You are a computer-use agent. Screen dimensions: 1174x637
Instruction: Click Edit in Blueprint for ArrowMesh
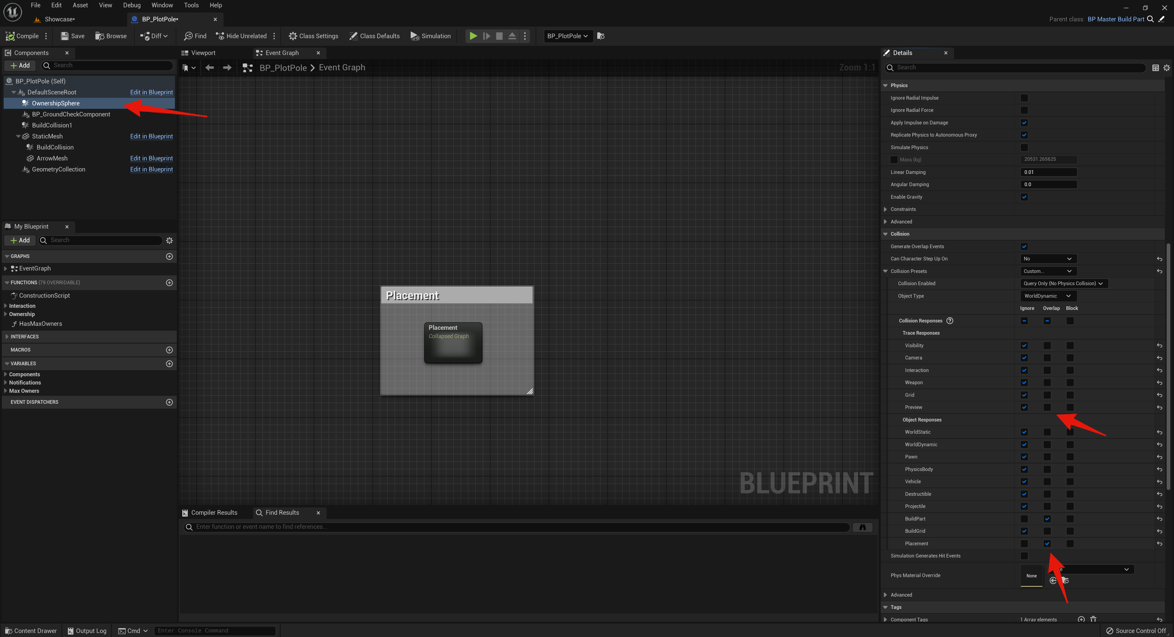[151, 158]
